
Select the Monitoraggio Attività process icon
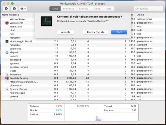click(x=7, y=41)
